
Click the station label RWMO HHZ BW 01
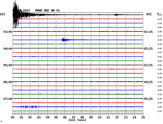click(x=47, y=11)
